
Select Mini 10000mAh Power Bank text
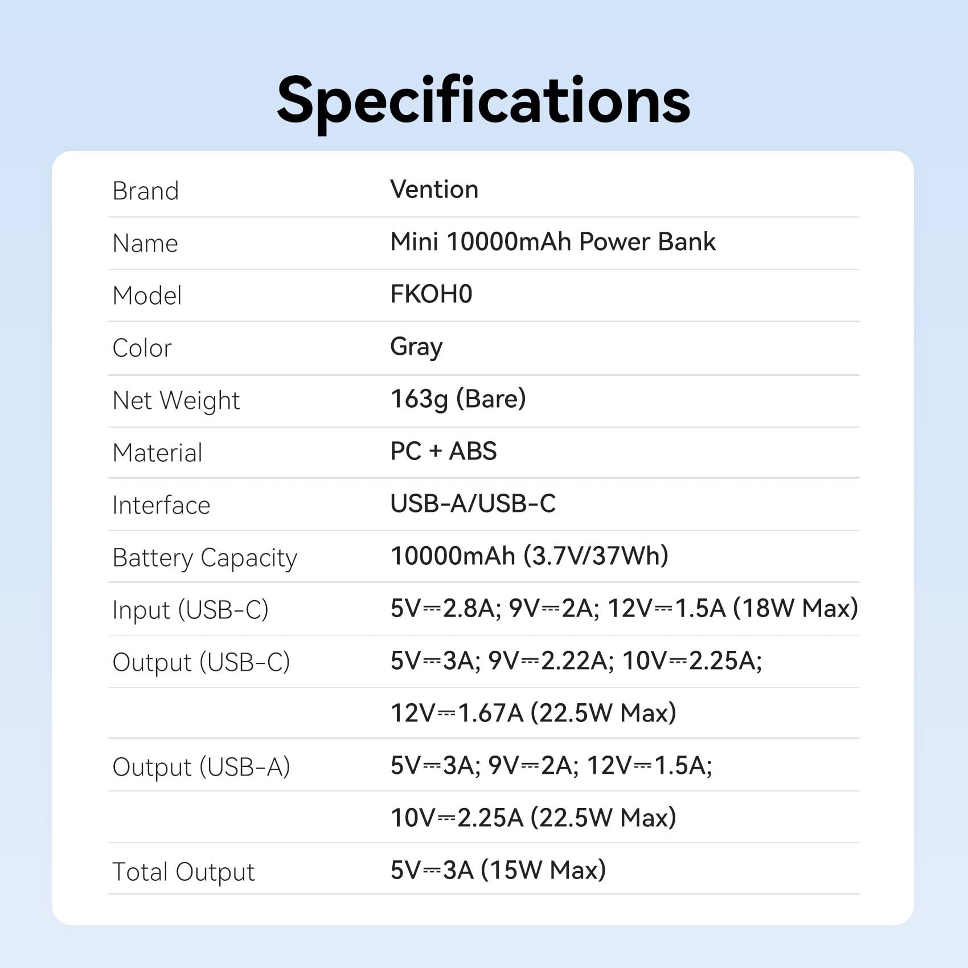click(553, 241)
